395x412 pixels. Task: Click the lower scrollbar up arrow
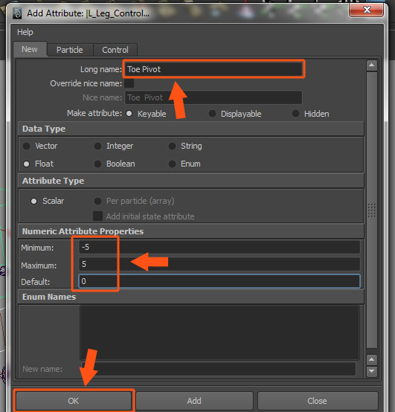372,359
